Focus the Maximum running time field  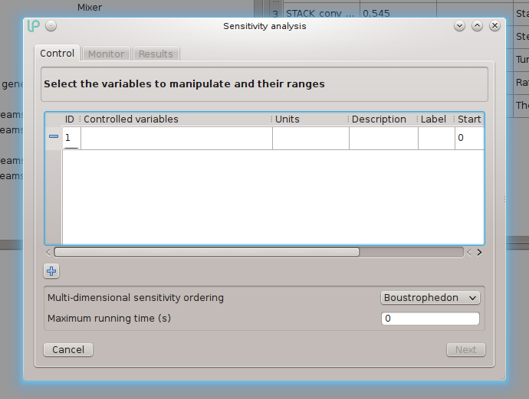(x=430, y=319)
